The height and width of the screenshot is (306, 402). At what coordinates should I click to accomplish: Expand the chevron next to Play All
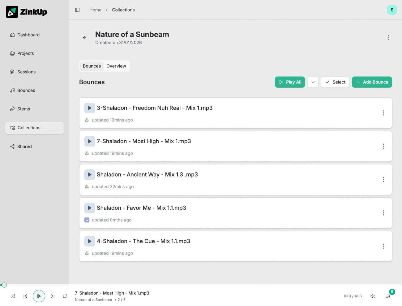313,82
